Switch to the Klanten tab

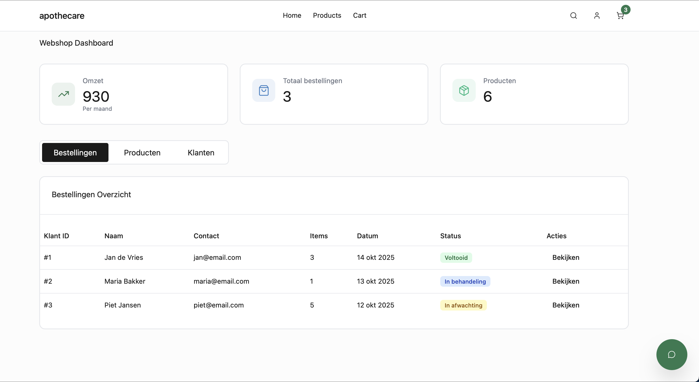201,153
